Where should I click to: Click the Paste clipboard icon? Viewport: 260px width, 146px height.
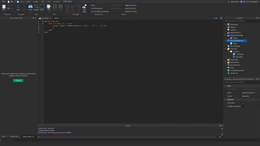point(4,7)
